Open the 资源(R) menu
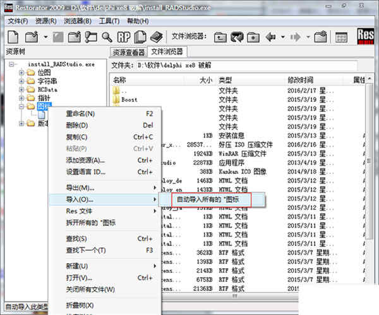 click(x=46, y=22)
